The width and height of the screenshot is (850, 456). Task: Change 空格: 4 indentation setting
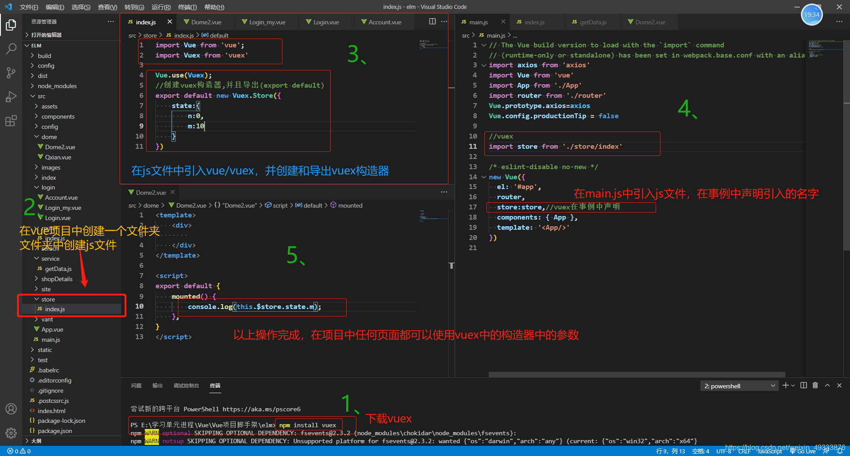click(x=700, y=451)
